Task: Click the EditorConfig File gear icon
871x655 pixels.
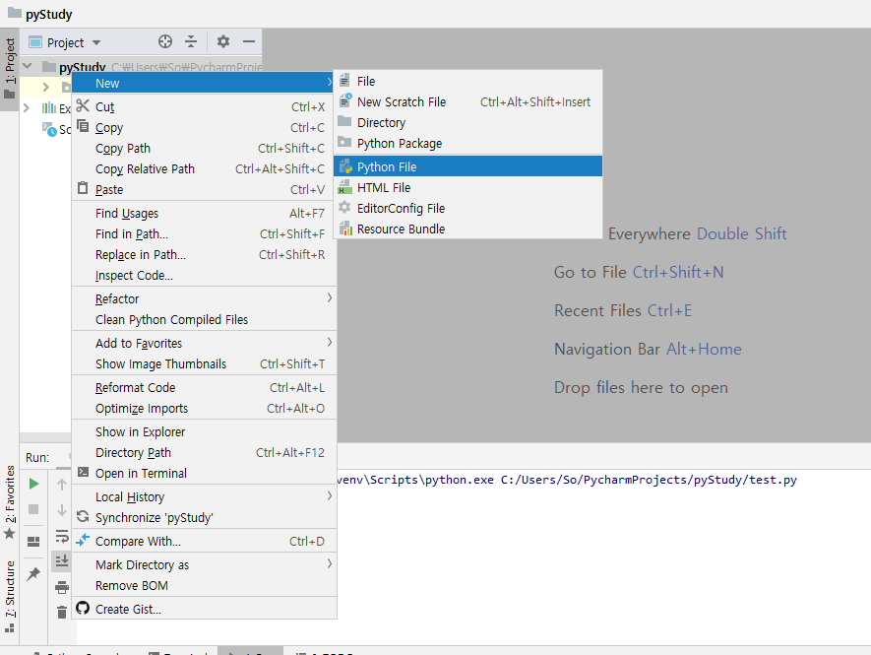Action: pos(345,208)
